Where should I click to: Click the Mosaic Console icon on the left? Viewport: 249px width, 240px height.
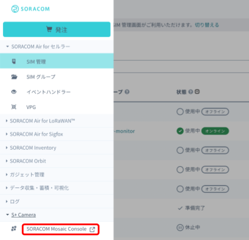point(14,228)
